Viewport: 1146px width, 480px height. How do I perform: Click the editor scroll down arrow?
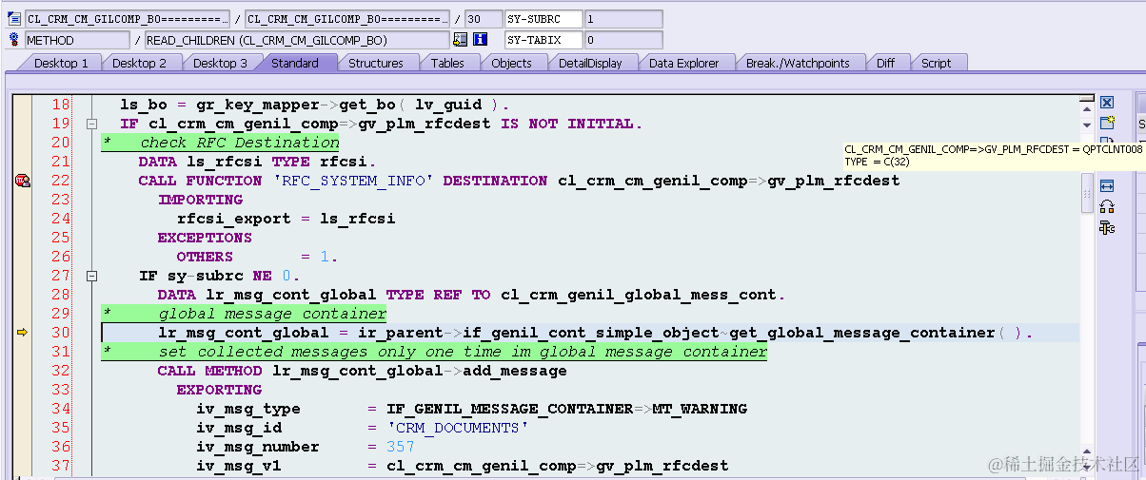(x=1087, y=125)
